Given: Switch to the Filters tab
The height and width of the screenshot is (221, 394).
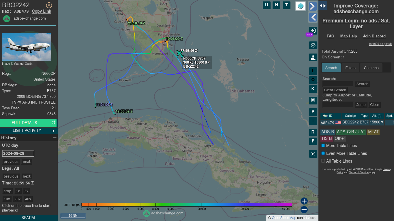Looking at the screenshot, I should [x=350, y=68].
